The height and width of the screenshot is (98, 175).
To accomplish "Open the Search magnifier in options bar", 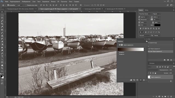I will (168, 5).
